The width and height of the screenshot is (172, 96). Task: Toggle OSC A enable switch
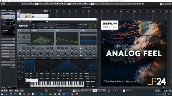(x=32, y=31)
